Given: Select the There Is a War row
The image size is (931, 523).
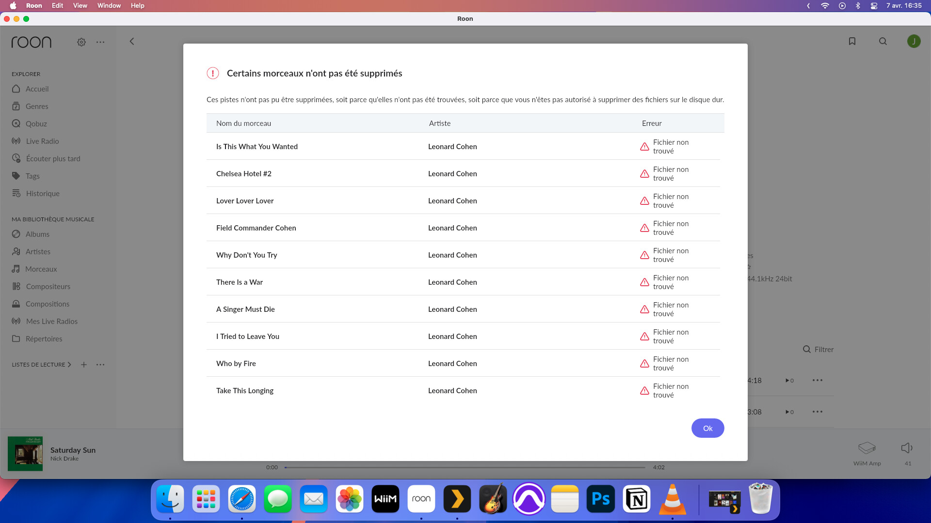Looking at the screenshot, I should pos(463,282).
